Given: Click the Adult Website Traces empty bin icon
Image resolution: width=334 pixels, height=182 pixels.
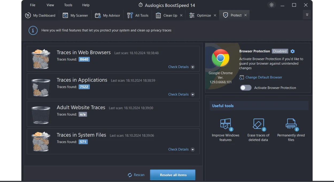Looking at the screenshot, I should click(41, 115).
